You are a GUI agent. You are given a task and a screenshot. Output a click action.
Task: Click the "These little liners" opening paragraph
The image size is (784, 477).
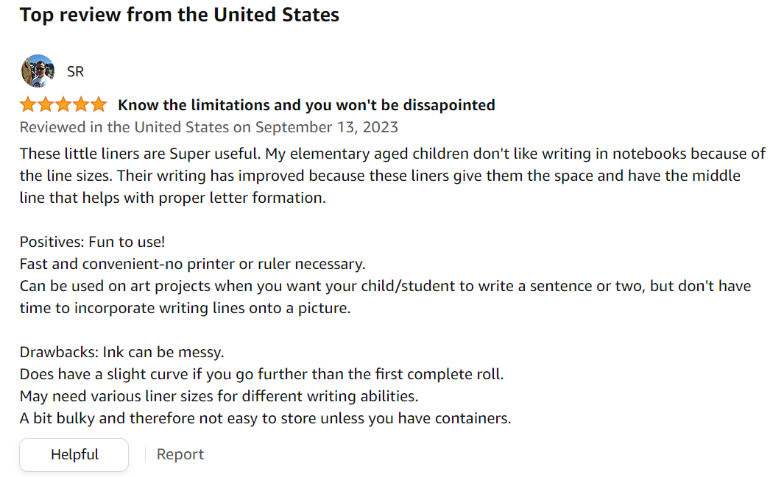pos(392,176)
